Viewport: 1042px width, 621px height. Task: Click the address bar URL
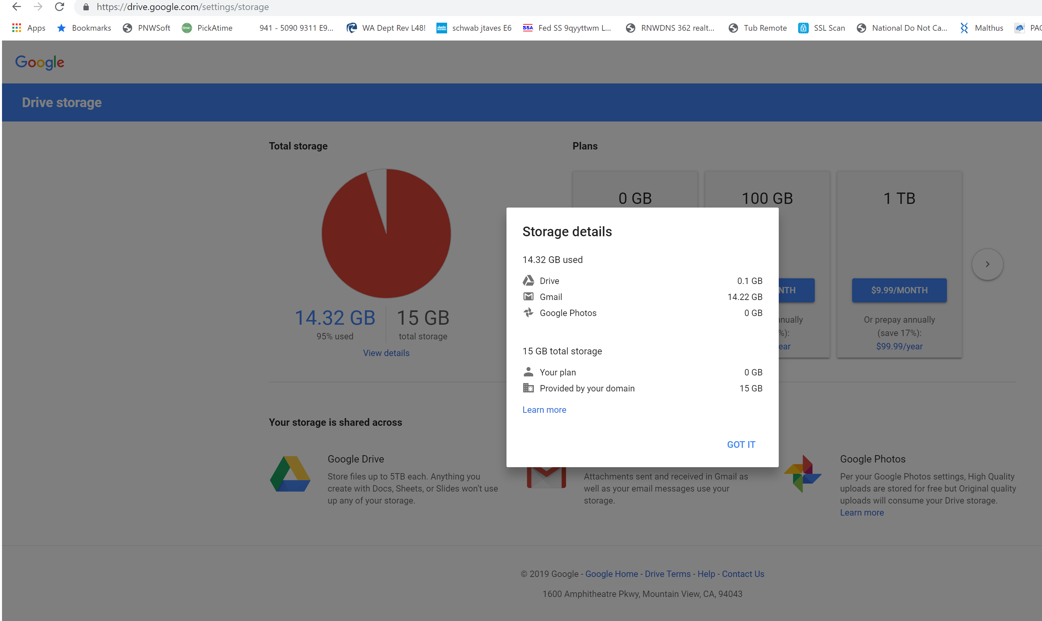183,7
